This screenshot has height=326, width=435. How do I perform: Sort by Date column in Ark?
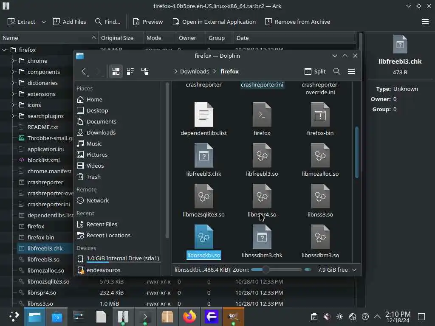pos(295,38)
